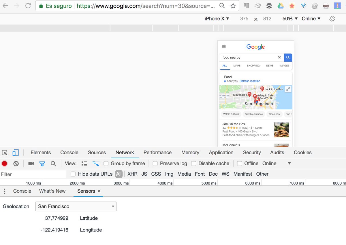Open the Cookies tab
This screenshot has width=346, height=245.
click(x=303, y=153)
